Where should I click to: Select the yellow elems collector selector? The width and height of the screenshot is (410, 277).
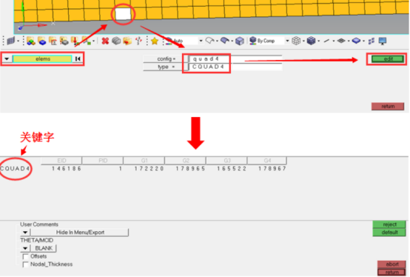point(42,59)
